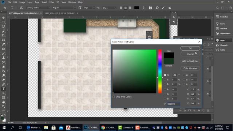Open the font style dropdown

tap(75, 8)
